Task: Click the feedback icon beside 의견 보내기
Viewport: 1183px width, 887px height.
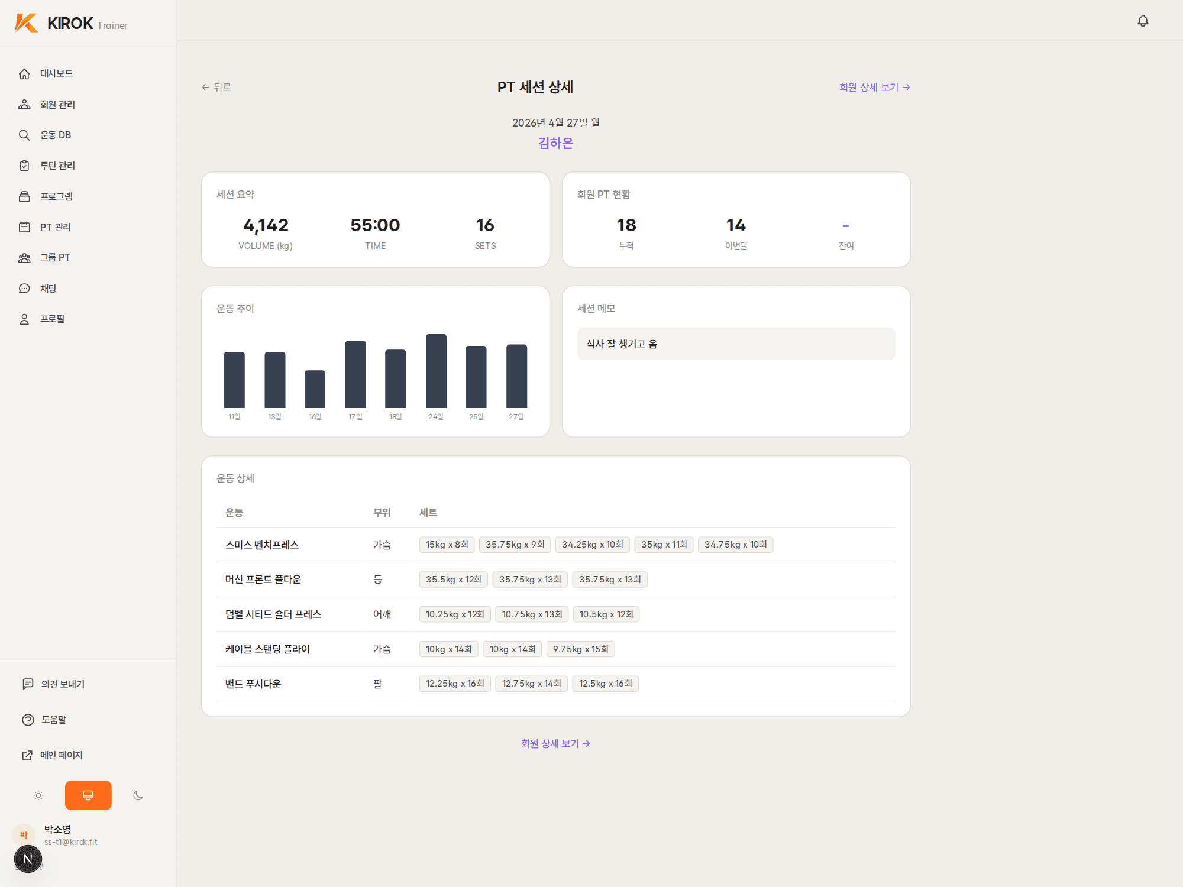Action: (28, 684)
